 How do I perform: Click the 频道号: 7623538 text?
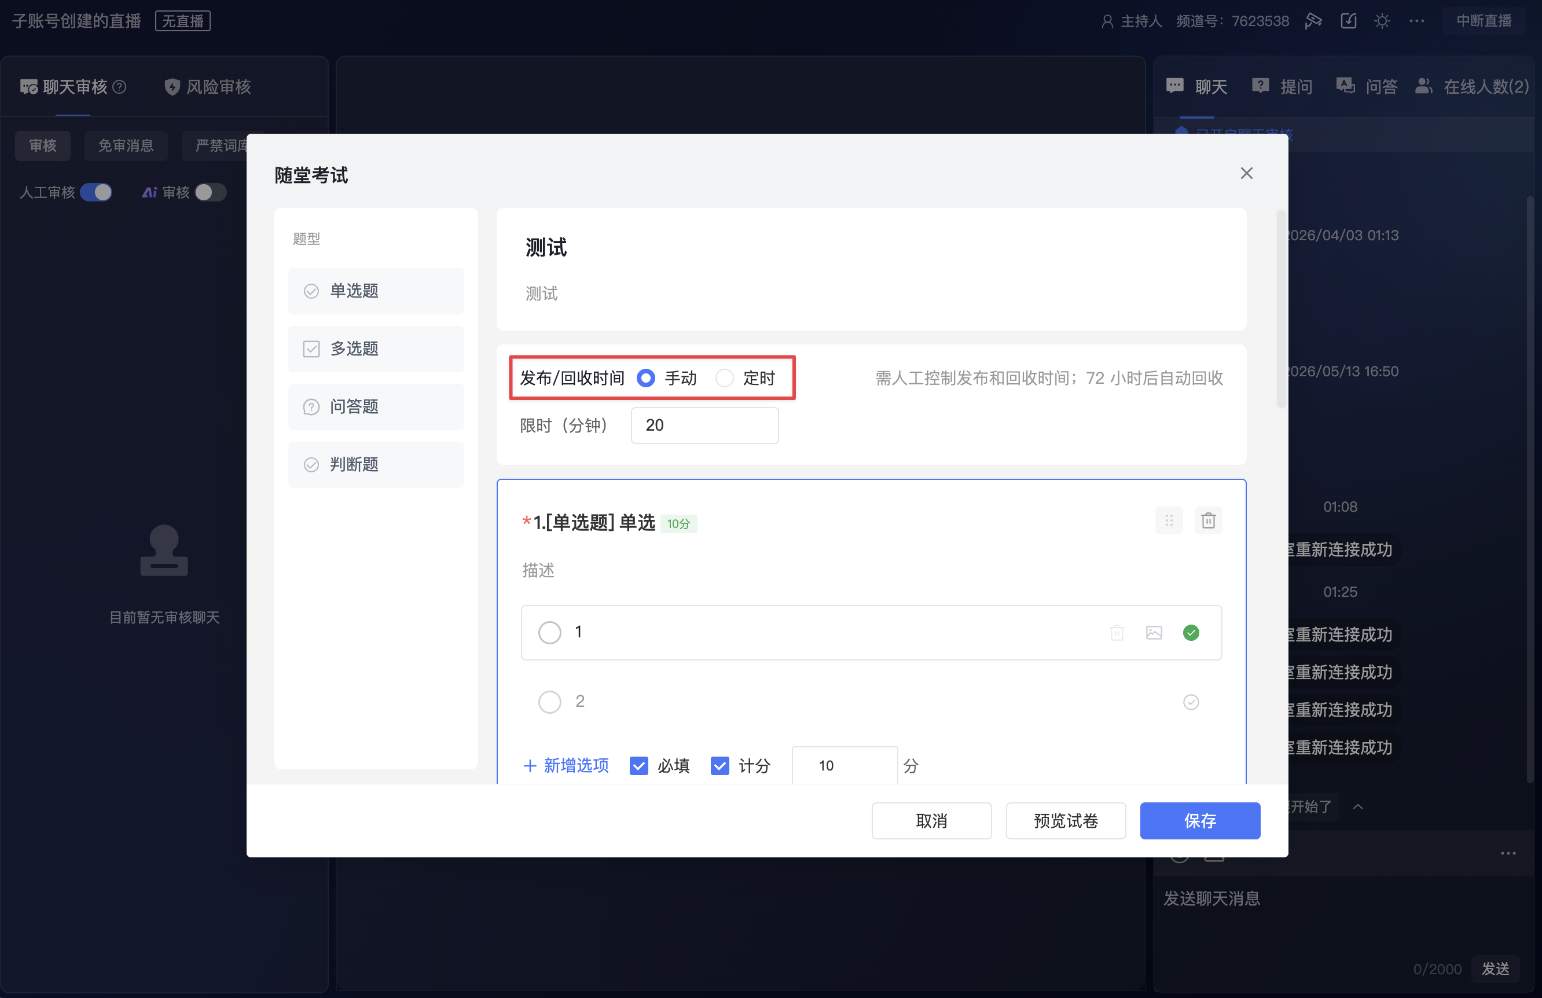coord(1232,21)
